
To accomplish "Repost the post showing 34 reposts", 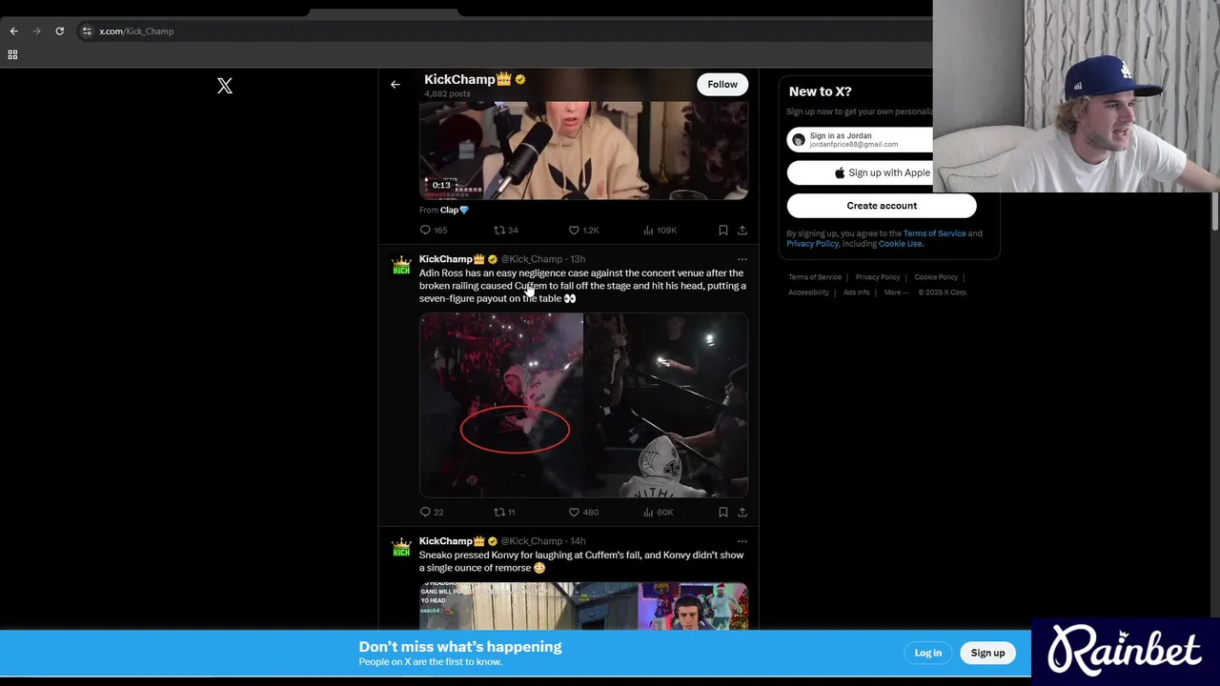I will pyautogui.click(x=506, y=230).
